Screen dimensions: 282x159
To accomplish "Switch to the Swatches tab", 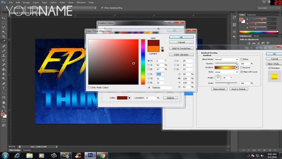I will click(252, 15).
